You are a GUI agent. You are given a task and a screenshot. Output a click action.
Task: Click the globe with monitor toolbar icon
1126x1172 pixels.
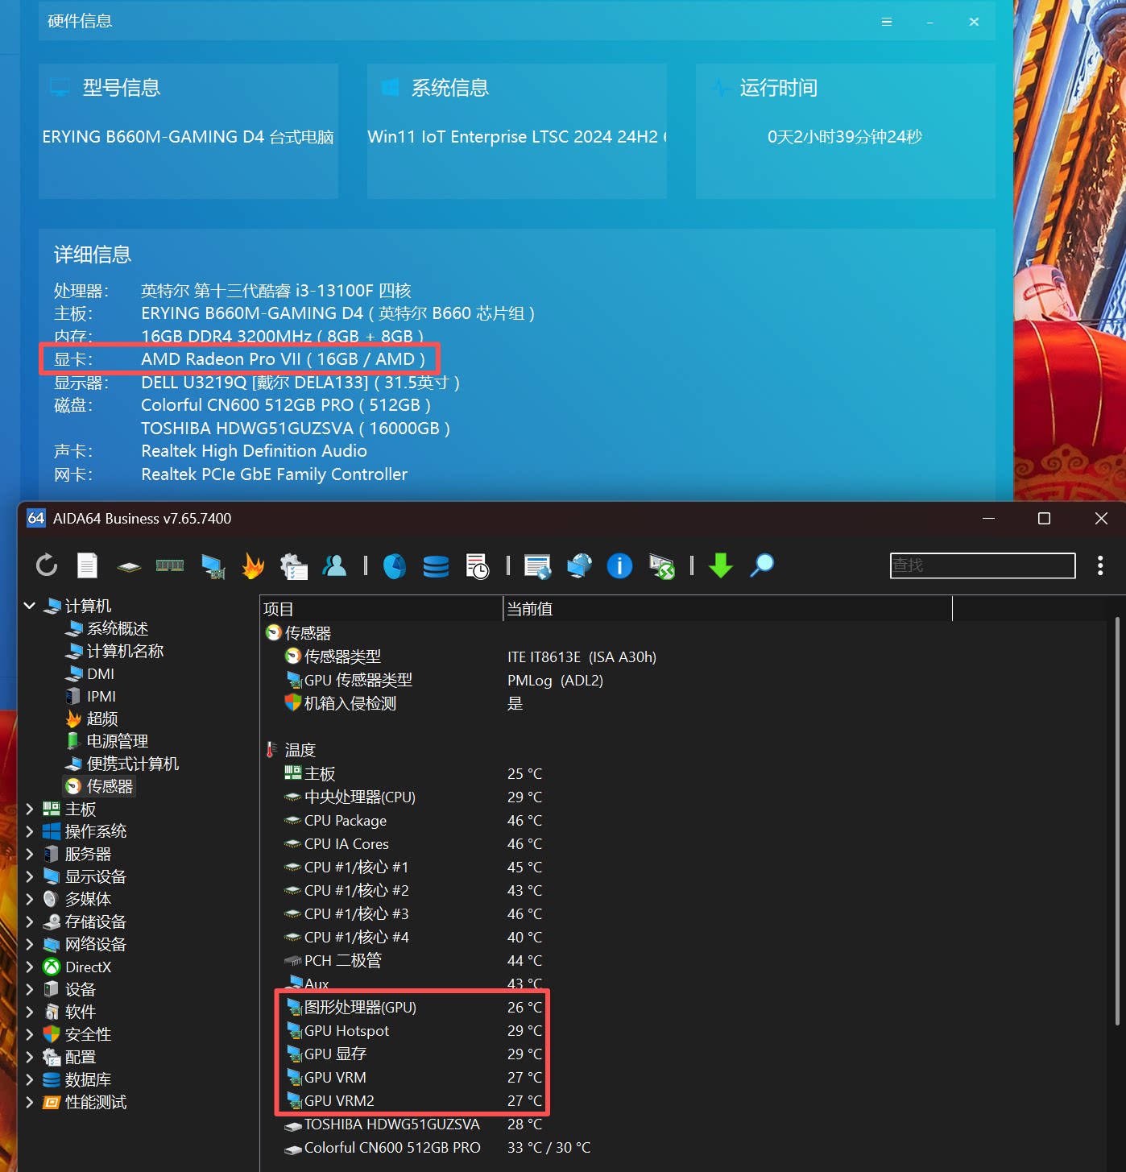[x=579, y=565]
